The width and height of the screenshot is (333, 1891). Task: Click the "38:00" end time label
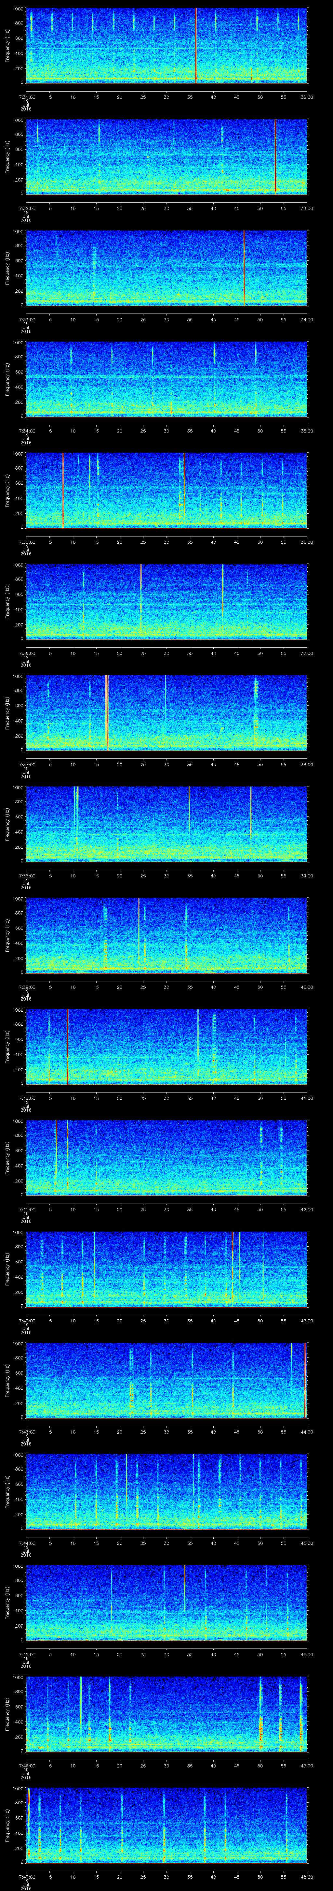coord(307,764)
